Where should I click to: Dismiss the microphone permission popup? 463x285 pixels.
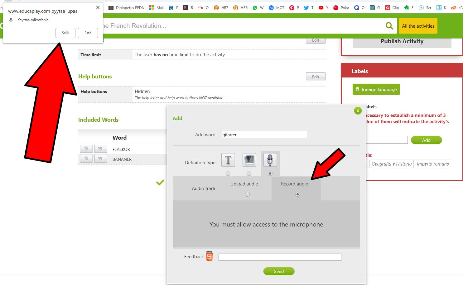(x=98, y=7)
